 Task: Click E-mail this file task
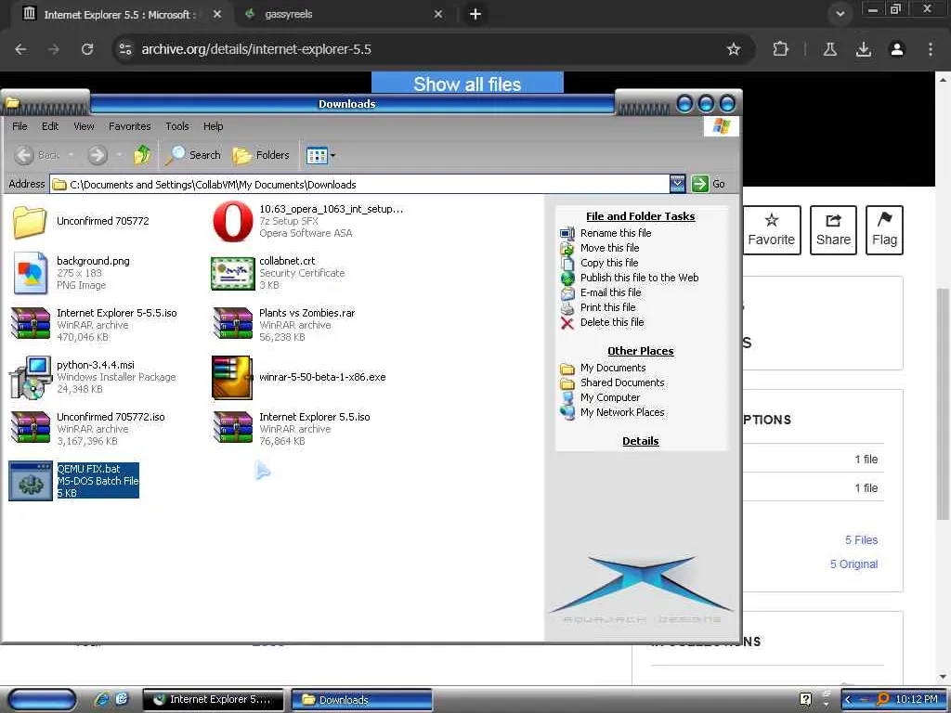[610, 292]
